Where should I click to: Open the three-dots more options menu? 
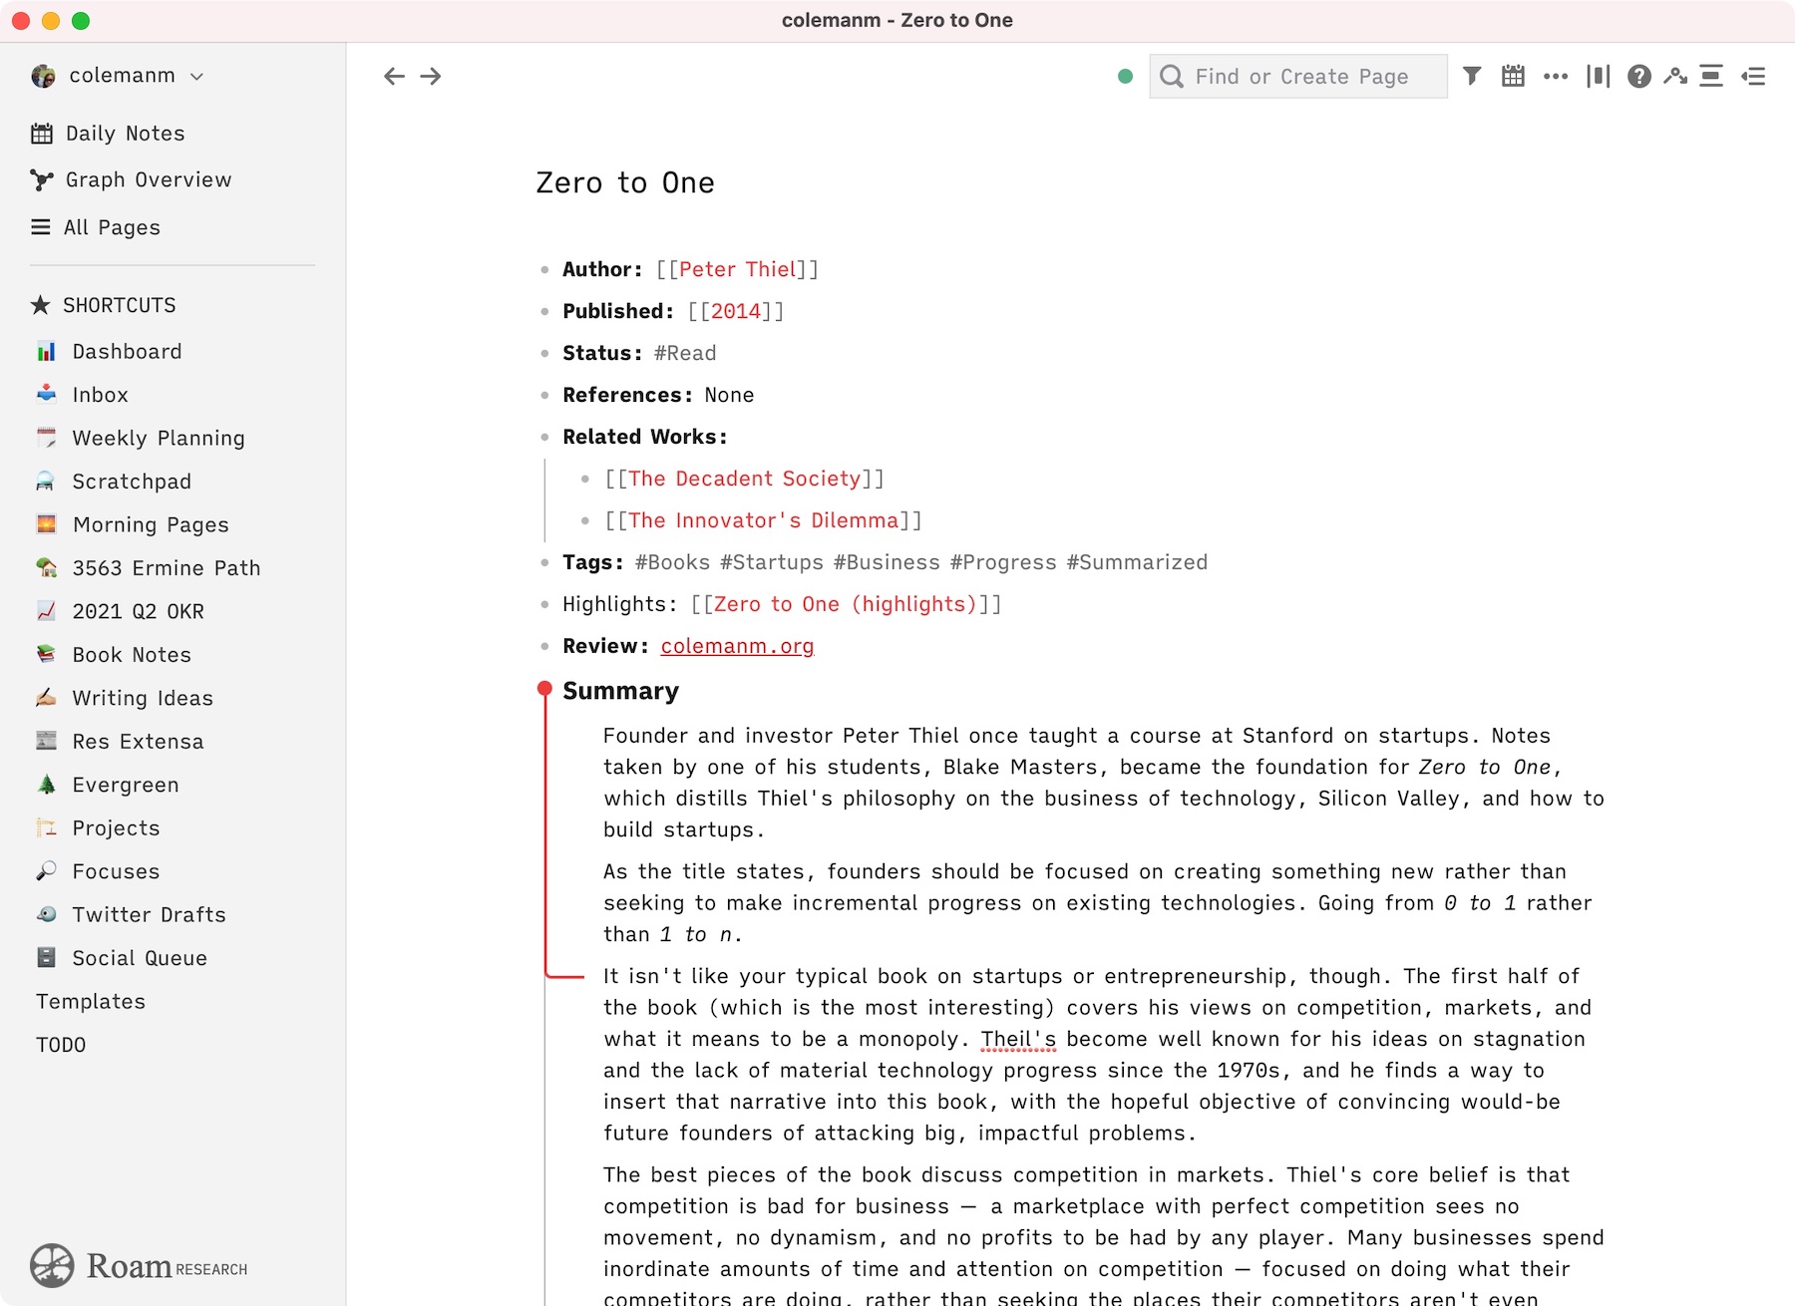pyautogui.click(x=1556, y=76)
